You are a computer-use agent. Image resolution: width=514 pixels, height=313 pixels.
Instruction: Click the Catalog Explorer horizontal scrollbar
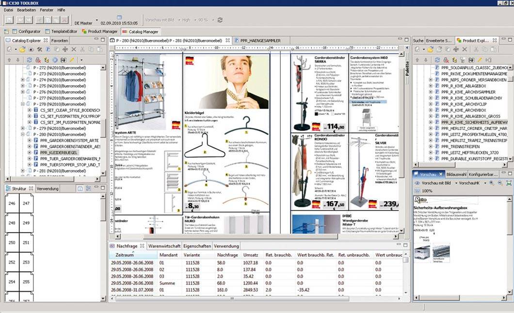point(52,179)
